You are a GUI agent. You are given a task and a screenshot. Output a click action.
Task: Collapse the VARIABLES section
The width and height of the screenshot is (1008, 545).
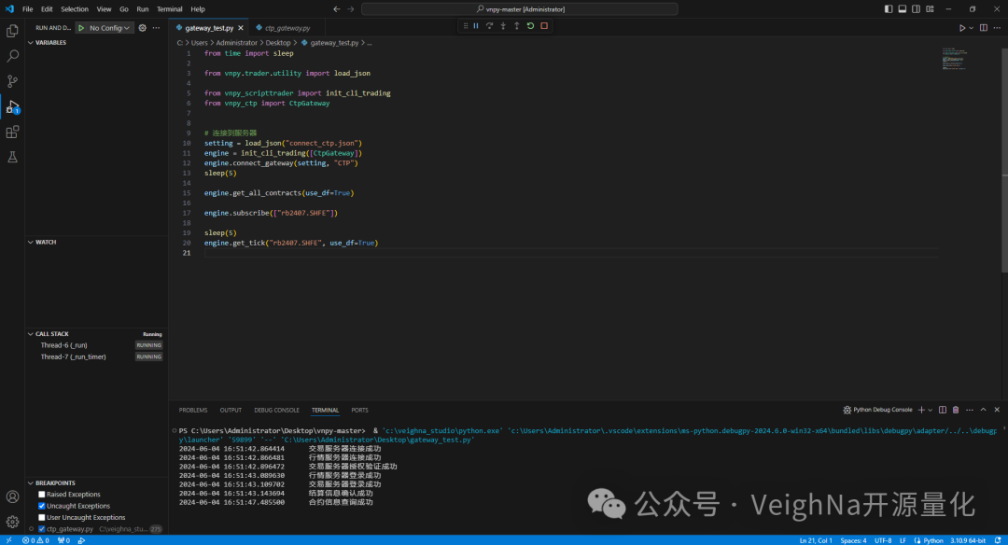50,42
